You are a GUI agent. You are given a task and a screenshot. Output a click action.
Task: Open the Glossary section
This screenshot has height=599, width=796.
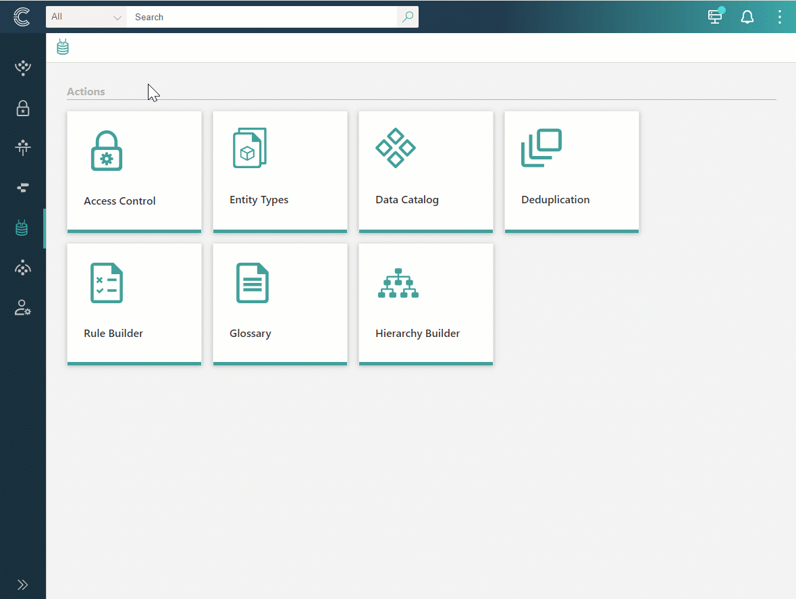pos(280,303)
